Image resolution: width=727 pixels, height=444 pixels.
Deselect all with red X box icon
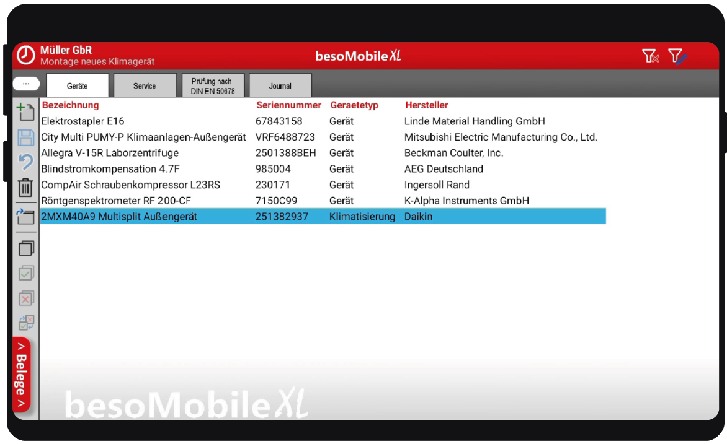pos(26,298)
